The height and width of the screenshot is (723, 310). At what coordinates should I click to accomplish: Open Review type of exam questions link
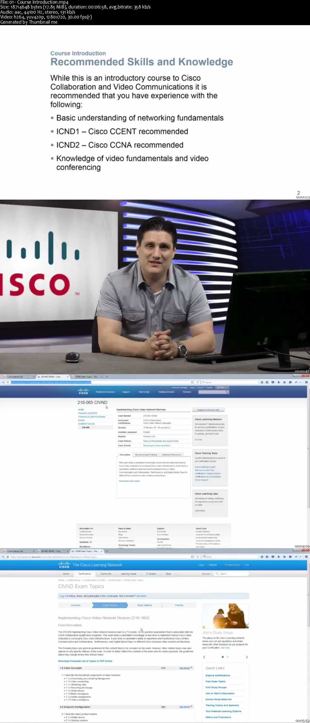coord(157,446)
